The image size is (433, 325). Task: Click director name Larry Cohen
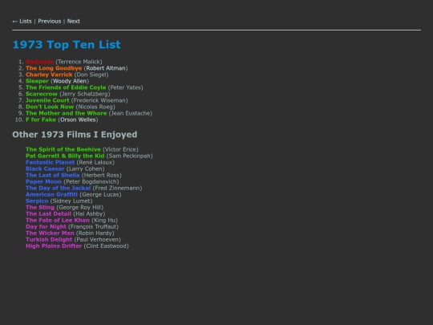coord(86,169)
